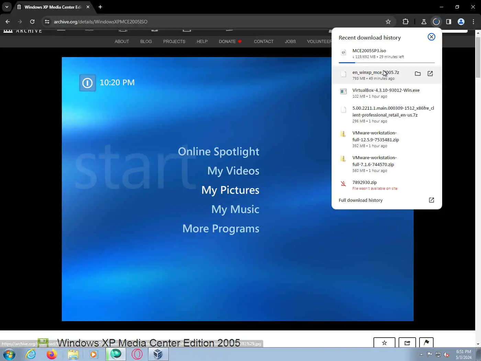Screen dimensions: 481x361
Task: Open the DONATE menu link
Action: pos(230,41)
